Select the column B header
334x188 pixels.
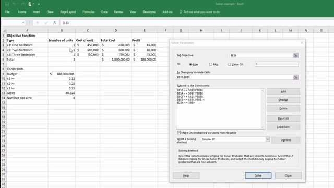pos(62,30)
